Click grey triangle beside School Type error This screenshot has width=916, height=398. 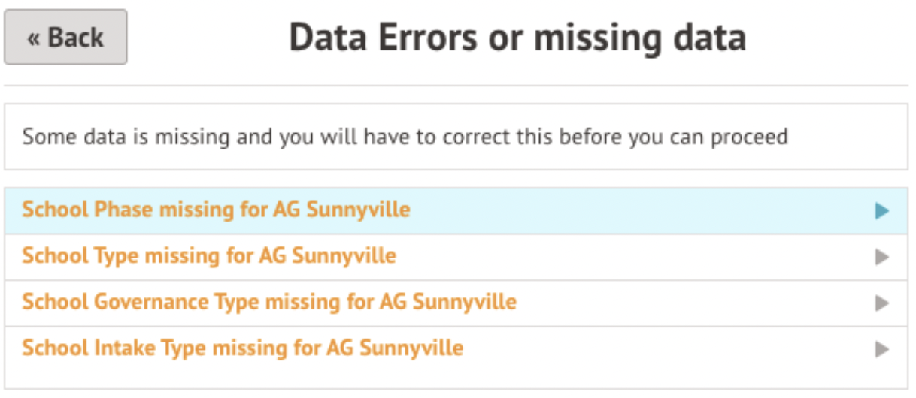(x=882, y=258)
